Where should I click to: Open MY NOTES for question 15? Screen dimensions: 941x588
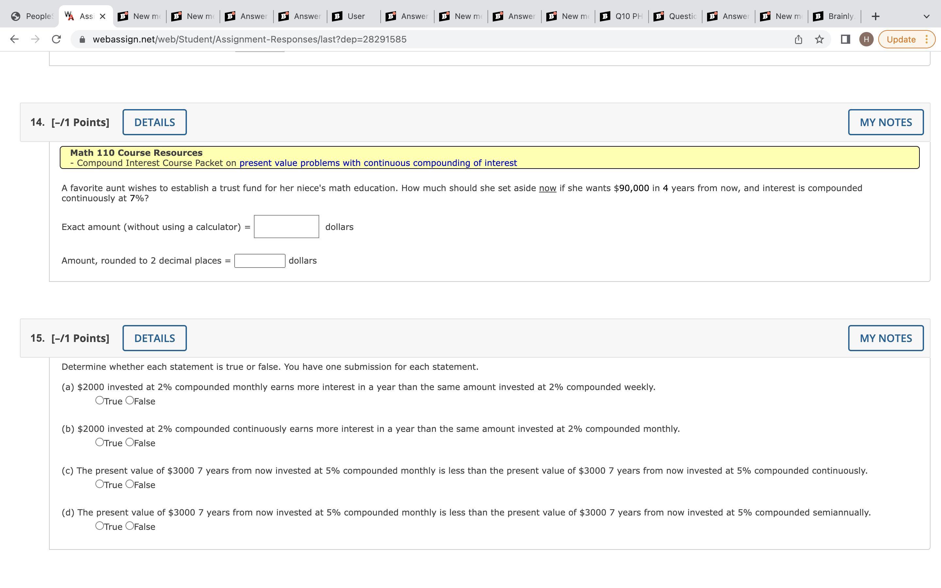885,338
